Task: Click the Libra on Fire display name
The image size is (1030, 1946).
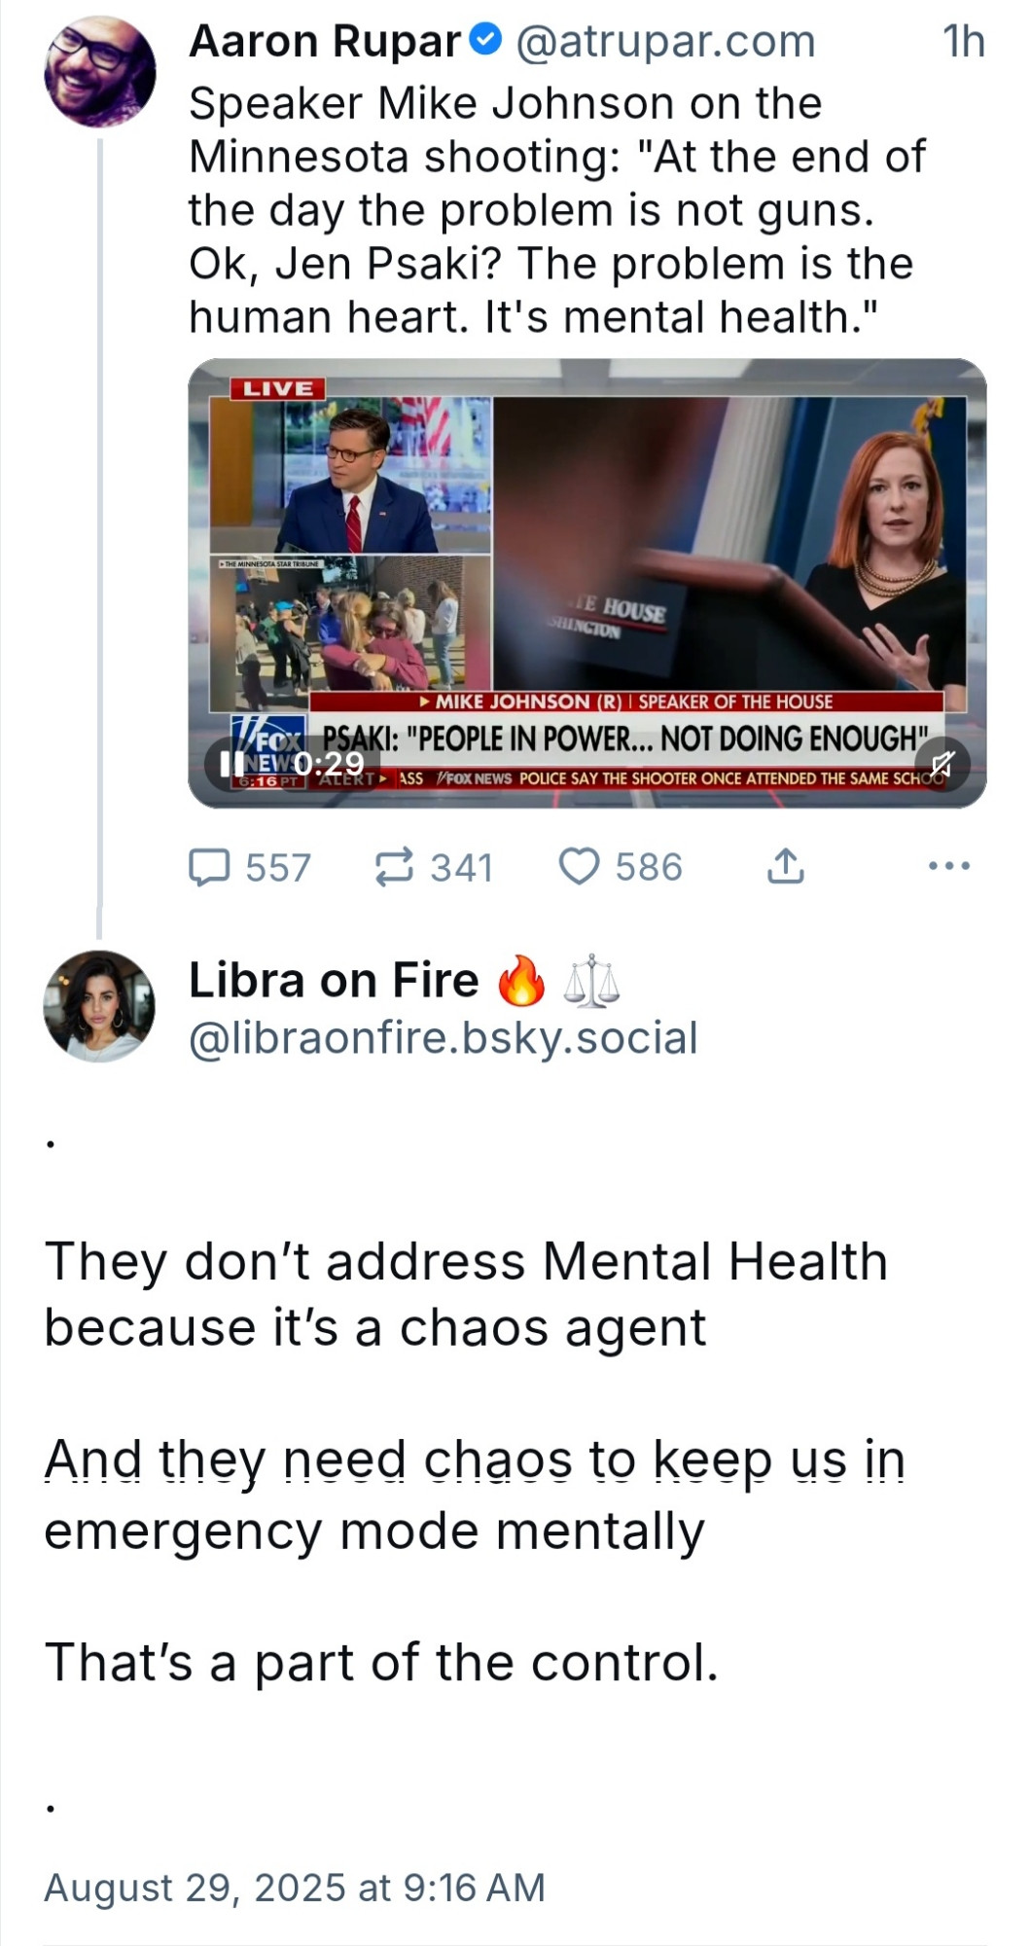Action: (334, 980)
